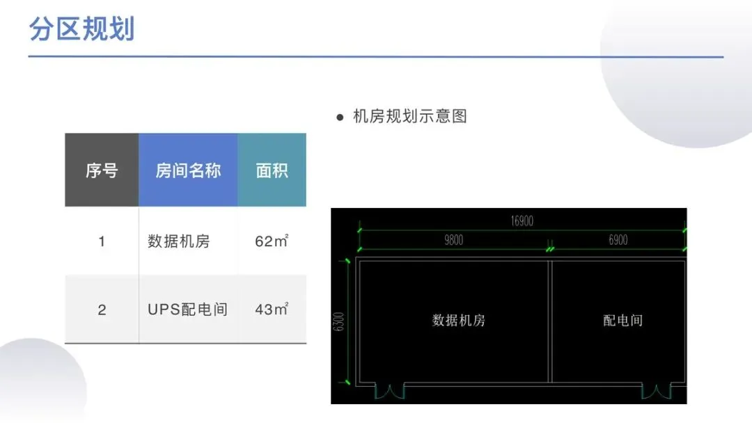This screenshot has width=752, height=423.
Task: Select the 配电间 room label in the floor plan
Action: coord(622,320)
